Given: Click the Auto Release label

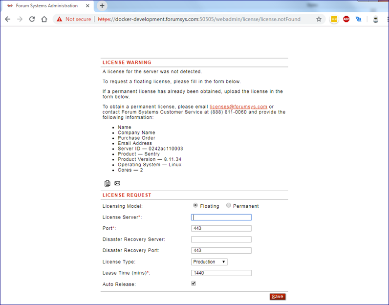Looking at the screenshot, I should 119,284.
